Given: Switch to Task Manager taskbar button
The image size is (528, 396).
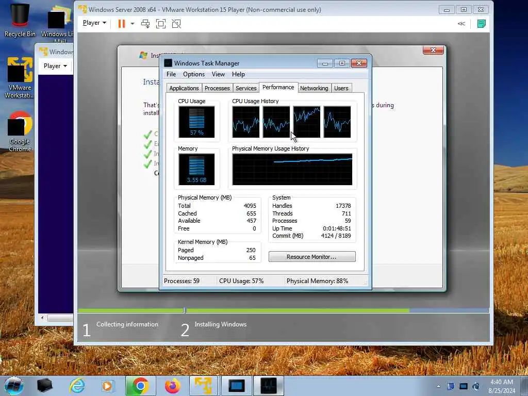Looking at the screenshot, I should [x=268, y=386].
